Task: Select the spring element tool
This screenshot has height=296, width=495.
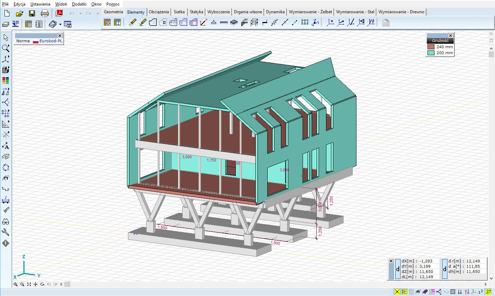Action: pos(274,23)
